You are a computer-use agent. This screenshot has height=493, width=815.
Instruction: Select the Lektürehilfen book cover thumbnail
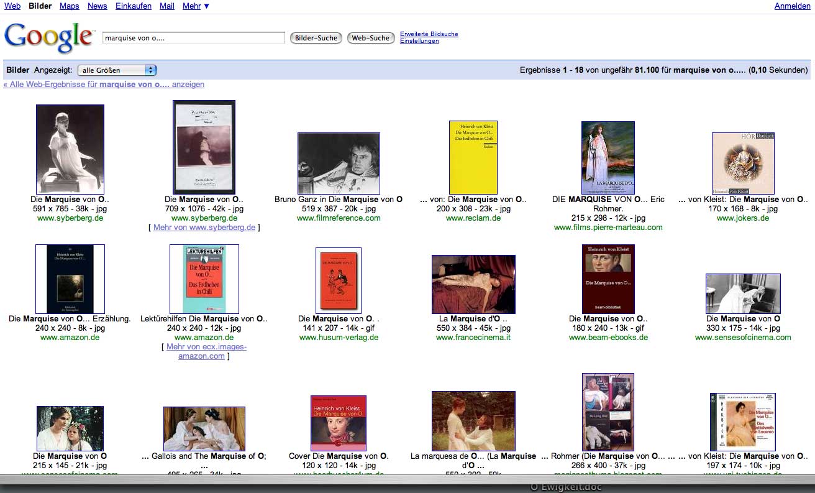pos(204,279)
